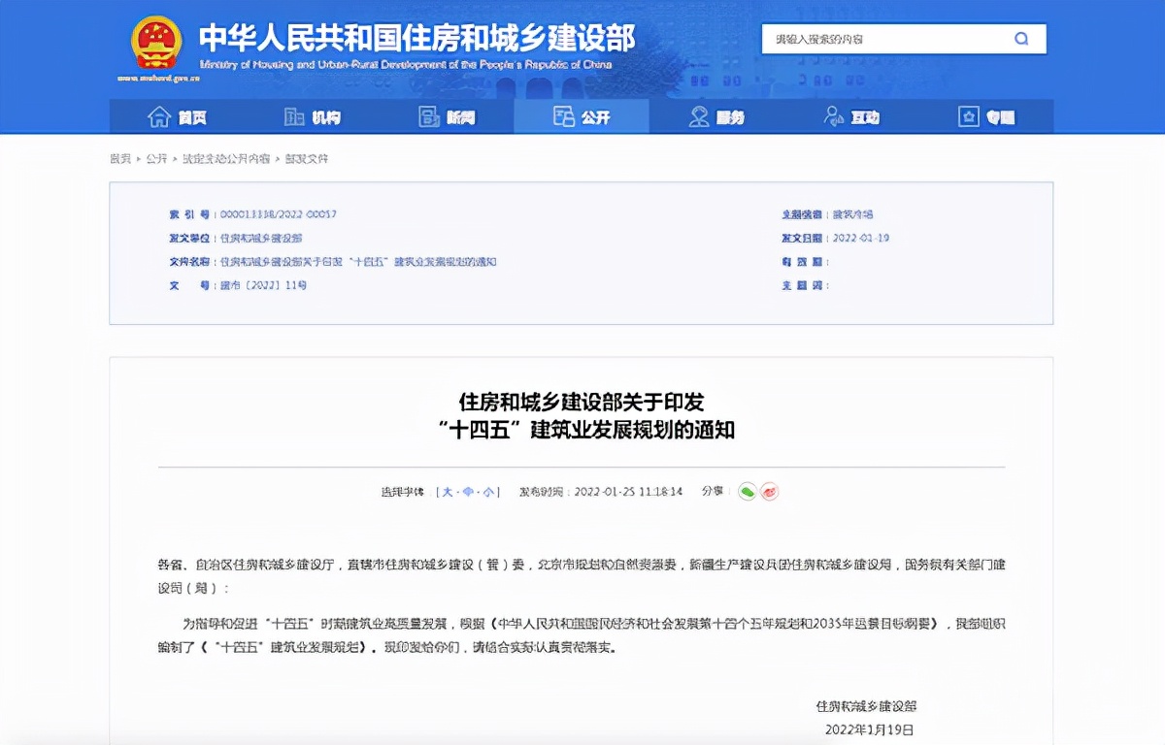
Task: Select 小 to shrink article font size
Action: [x=489, y=492]
